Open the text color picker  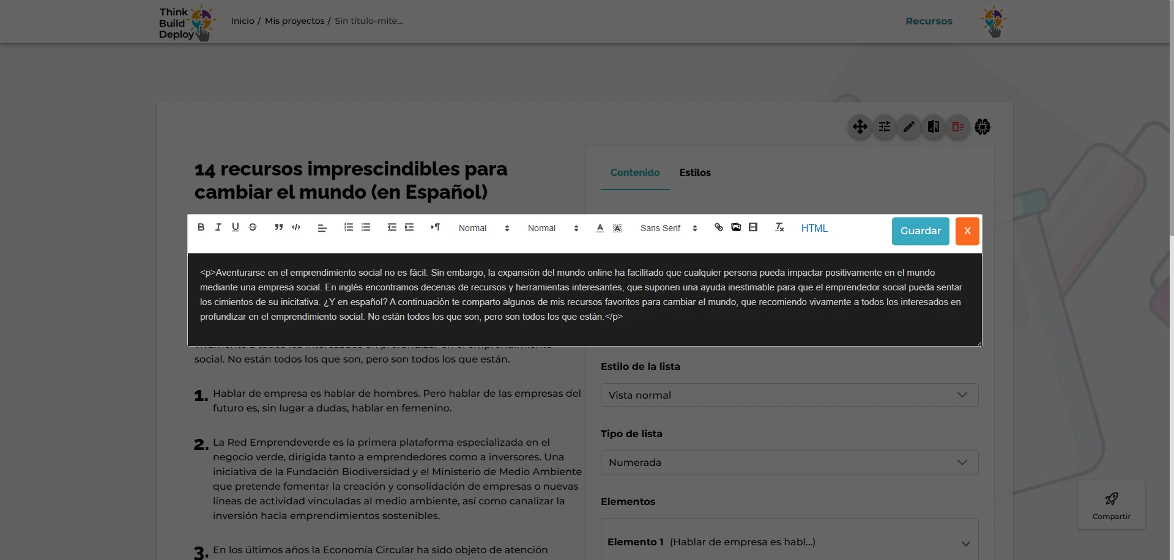click(600, 227)
